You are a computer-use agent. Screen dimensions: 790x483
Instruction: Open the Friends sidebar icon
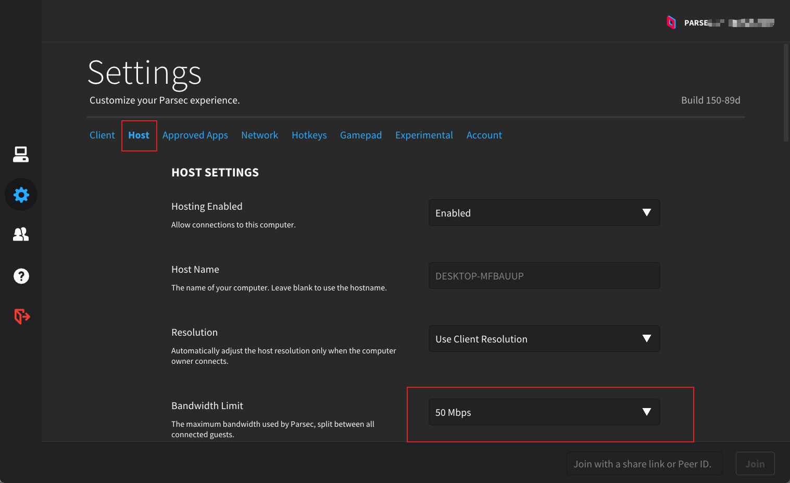coord(21,235)
